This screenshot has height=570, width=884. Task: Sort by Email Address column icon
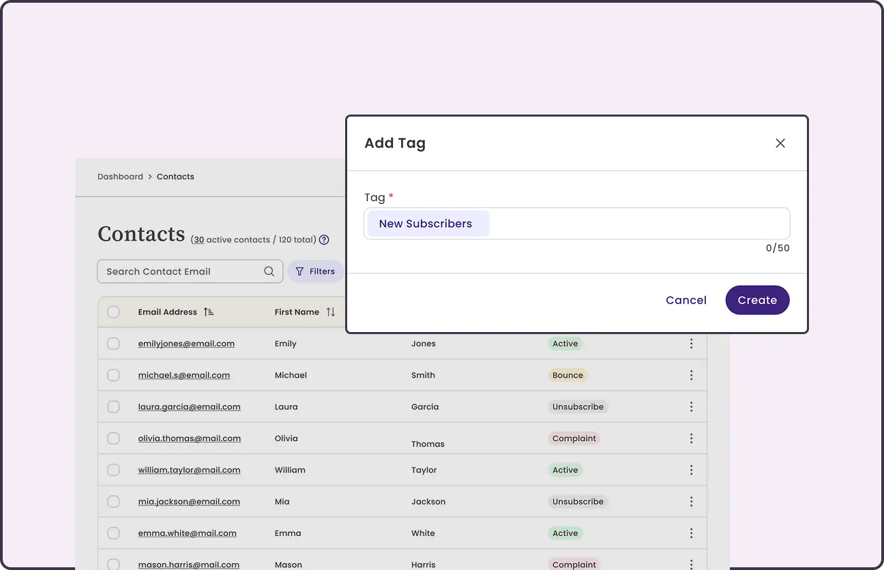(209, 312)
